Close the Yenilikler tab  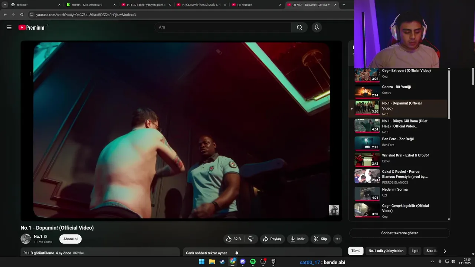[59, 5]
